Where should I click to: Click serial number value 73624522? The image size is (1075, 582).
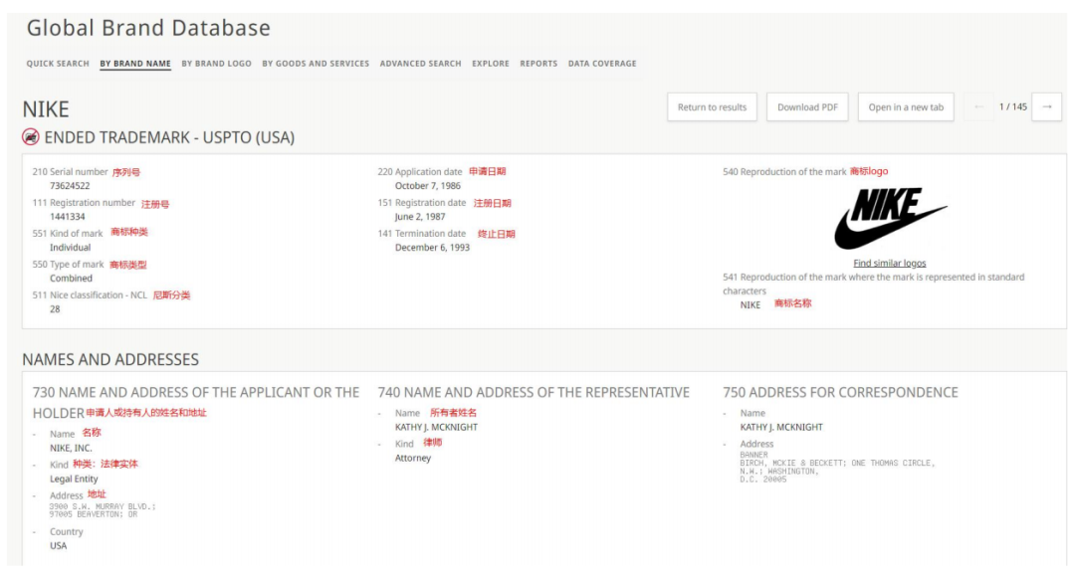70,186
